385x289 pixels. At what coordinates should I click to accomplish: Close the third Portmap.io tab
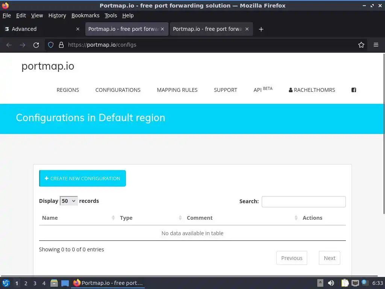coord(247,29)
